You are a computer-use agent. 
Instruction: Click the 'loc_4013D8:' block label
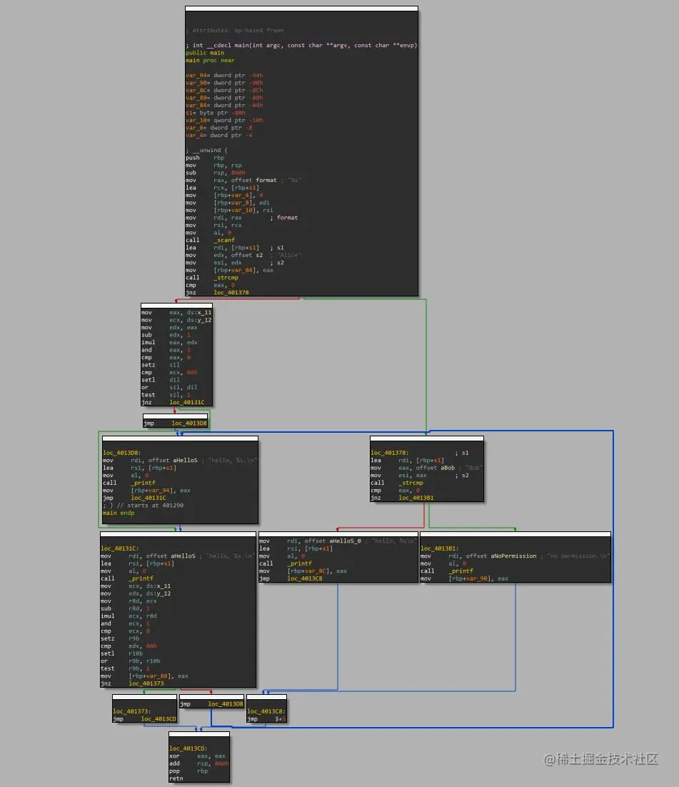click(122, 453)
